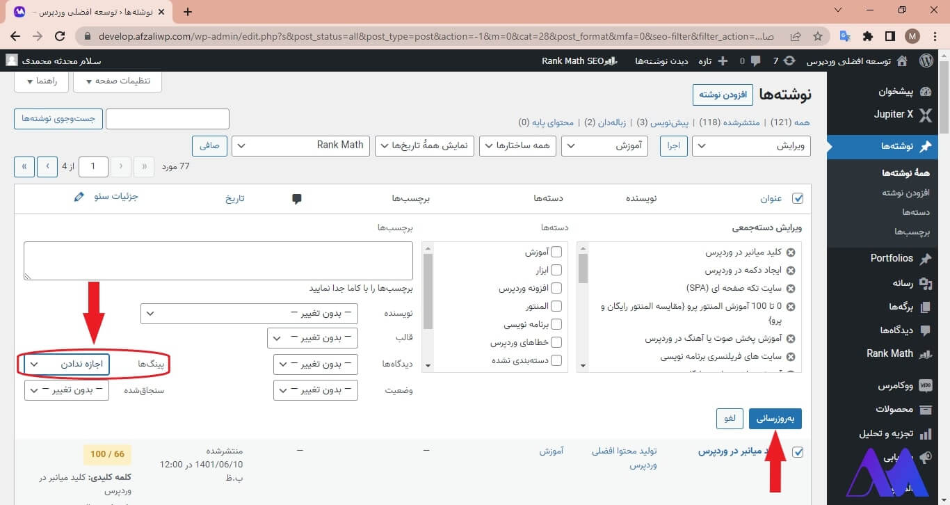Remove سایت تک صفحه ای (SPA) from list
Image resolution: width=950 pixels, height=505 pixels.
(790, 288)
